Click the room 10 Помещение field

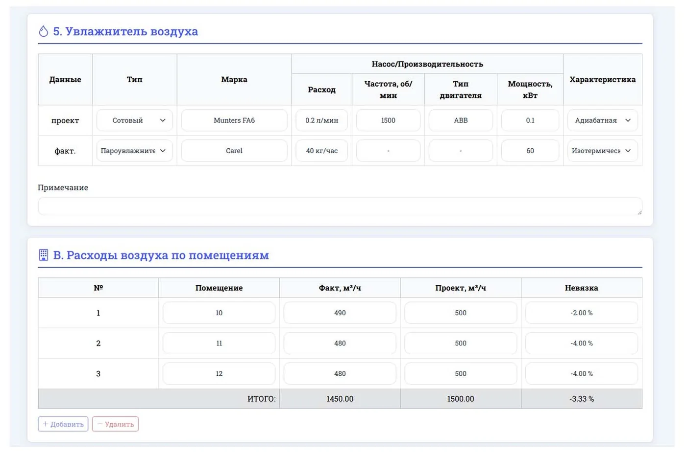(x=219, y=313)
